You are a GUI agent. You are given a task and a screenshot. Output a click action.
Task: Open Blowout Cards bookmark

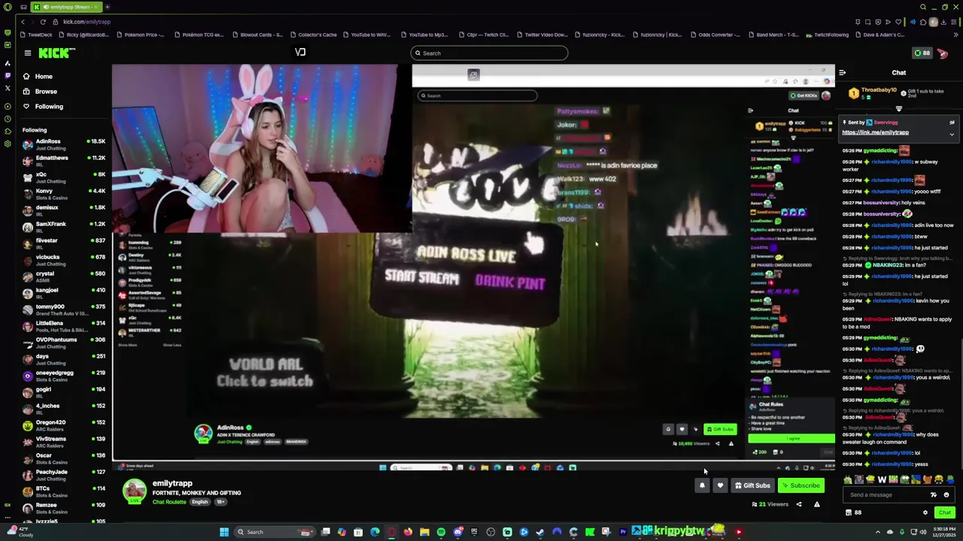257,35
